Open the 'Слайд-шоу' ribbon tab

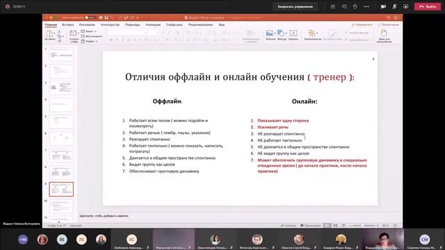175,25
